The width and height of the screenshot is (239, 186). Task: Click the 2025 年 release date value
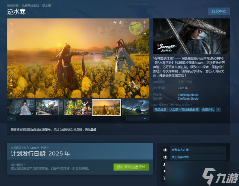point(183,88)
